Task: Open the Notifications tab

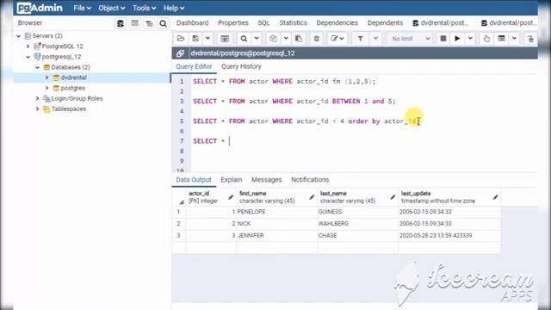Action: (x=310, y=180)
